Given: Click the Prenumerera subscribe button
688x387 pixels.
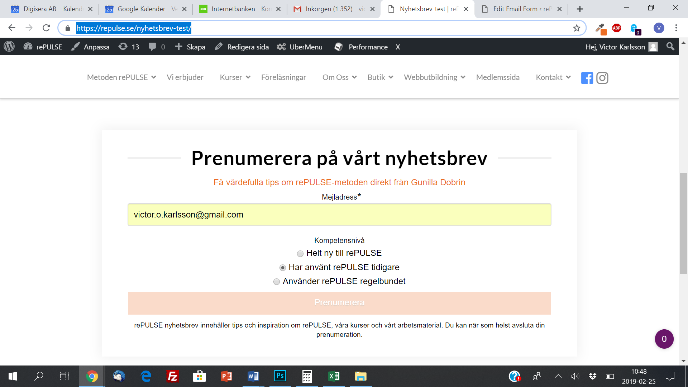Looking at the screenshot, I should 339,303.
